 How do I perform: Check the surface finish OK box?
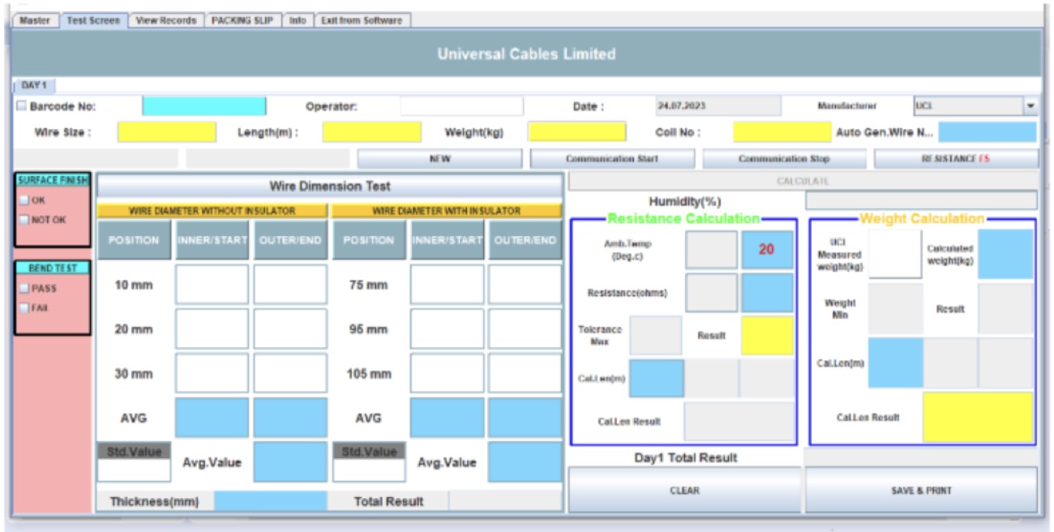24,199
